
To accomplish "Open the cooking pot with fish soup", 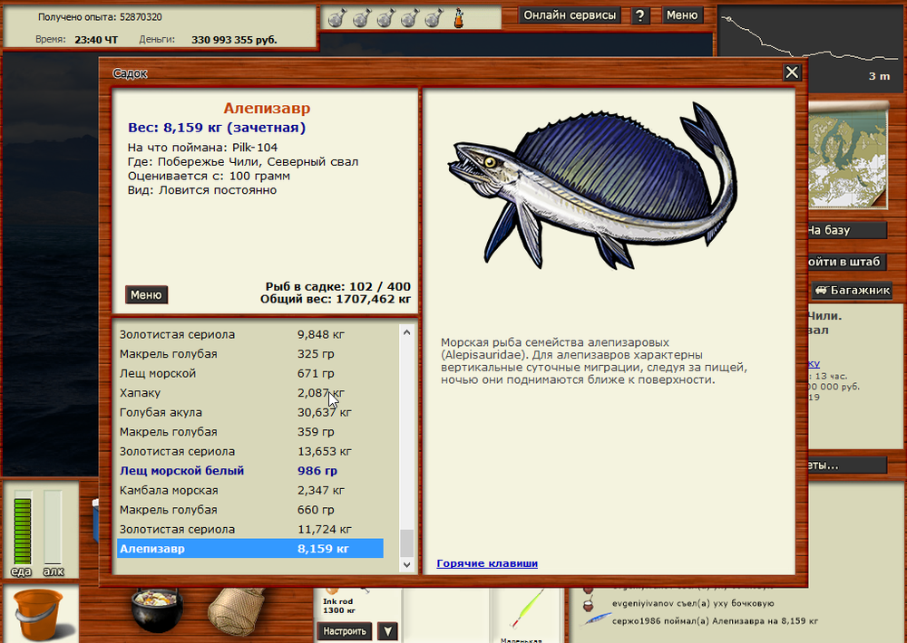I will point(156,613).
